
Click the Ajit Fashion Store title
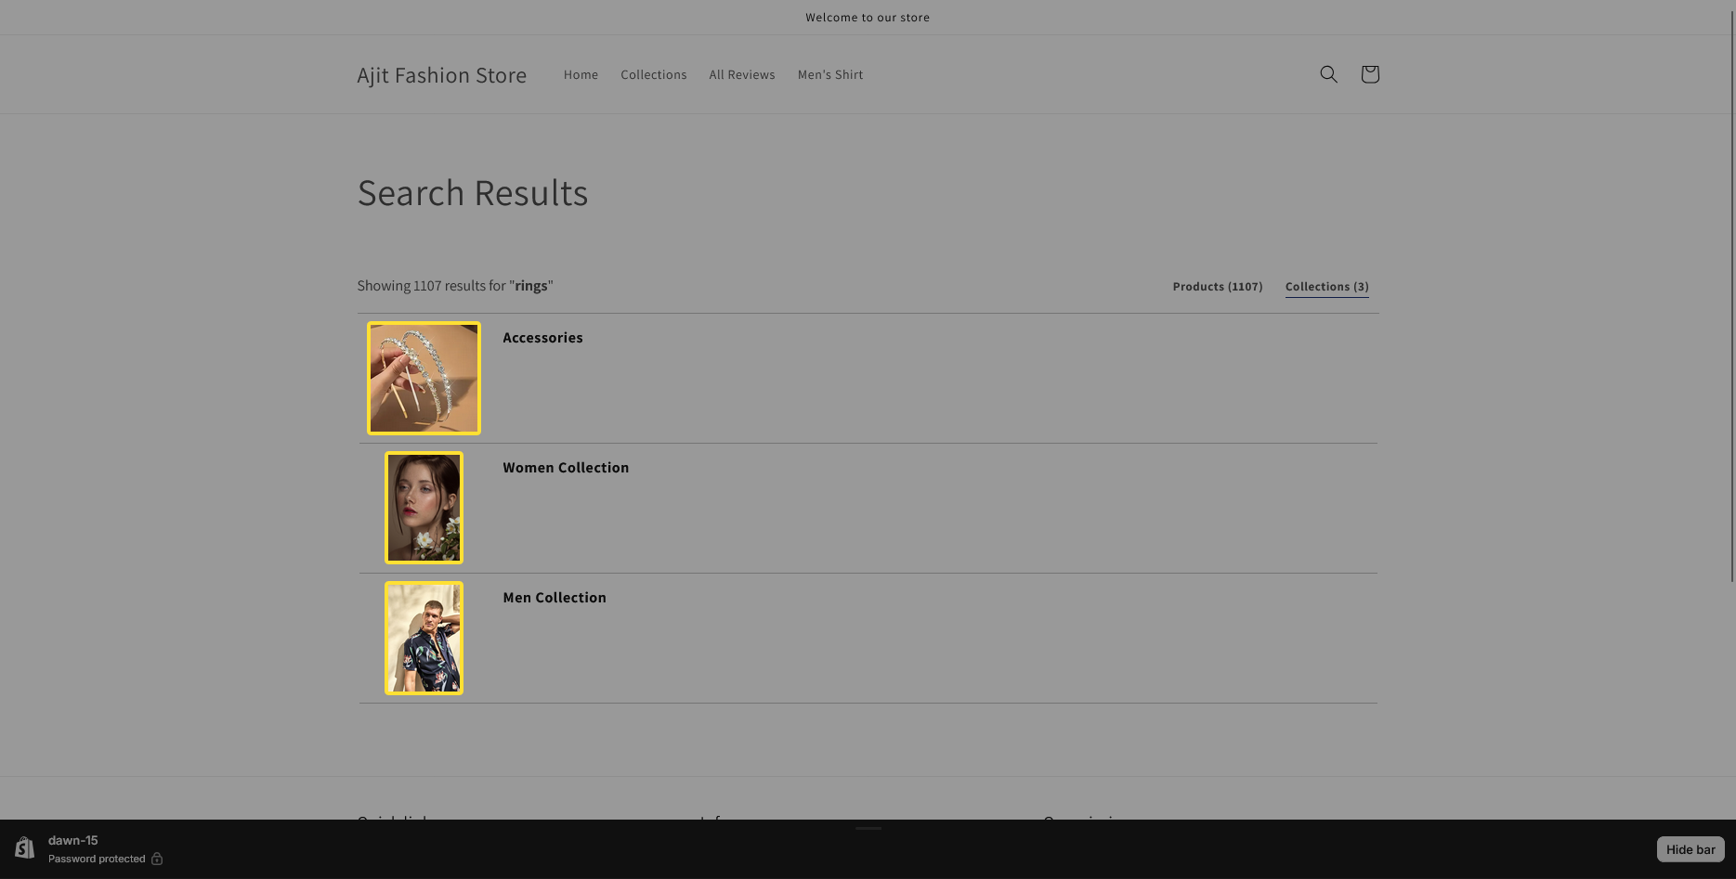coord(441,75)
